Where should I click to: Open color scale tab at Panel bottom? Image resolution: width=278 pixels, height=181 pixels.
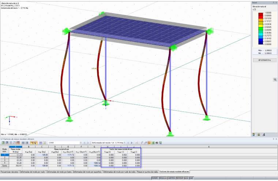[x=254, y=135]
